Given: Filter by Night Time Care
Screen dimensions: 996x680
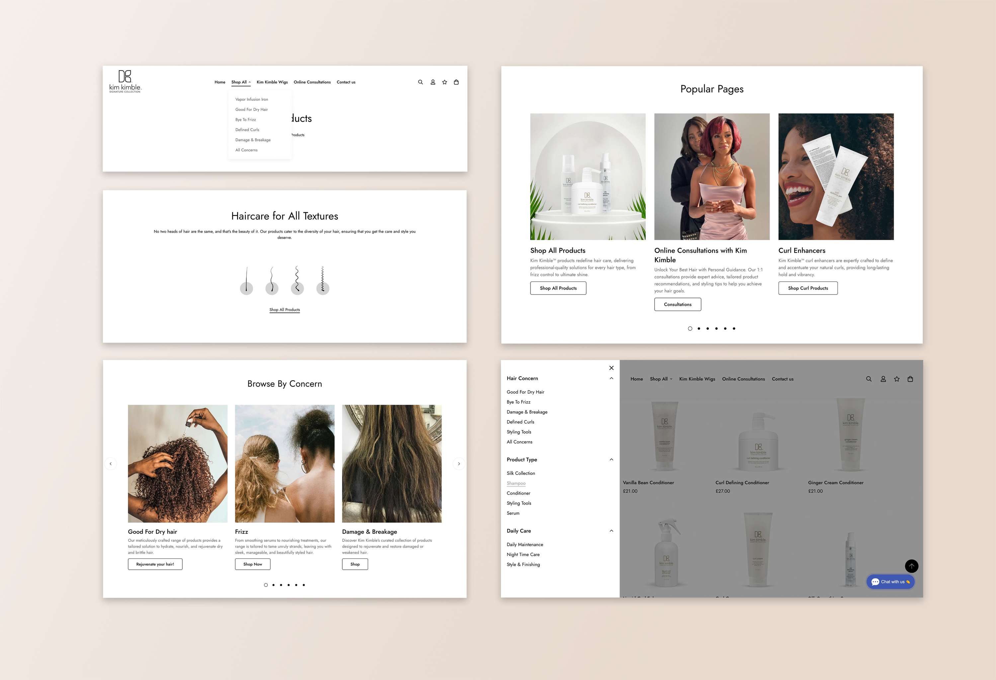Looking at the screenshot, I should point(523,554).
